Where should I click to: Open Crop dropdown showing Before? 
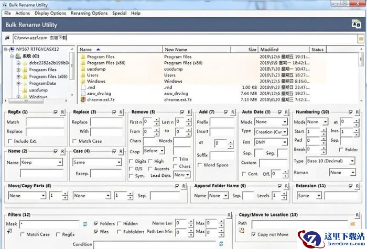tap(154, 151)
